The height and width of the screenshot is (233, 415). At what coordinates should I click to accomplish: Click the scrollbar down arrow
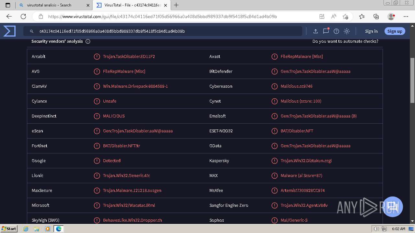tap(412, 221)
